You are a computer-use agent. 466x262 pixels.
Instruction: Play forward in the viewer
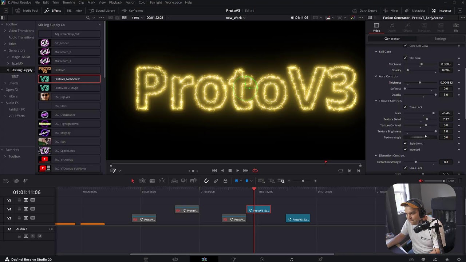[238, 170]
